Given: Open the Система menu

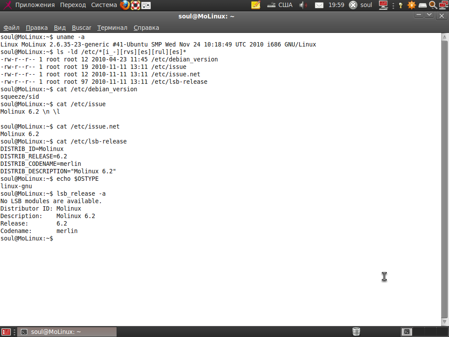Looking at the screenshot, I should coord(104,5).
